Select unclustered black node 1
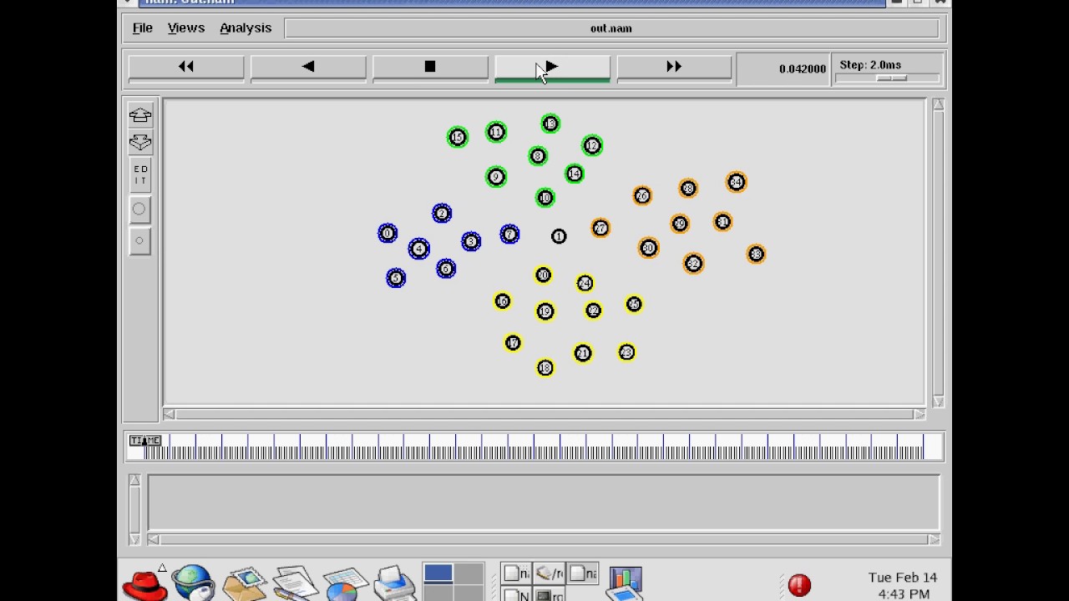This screenshot has height=601, width=1069. 559,237
